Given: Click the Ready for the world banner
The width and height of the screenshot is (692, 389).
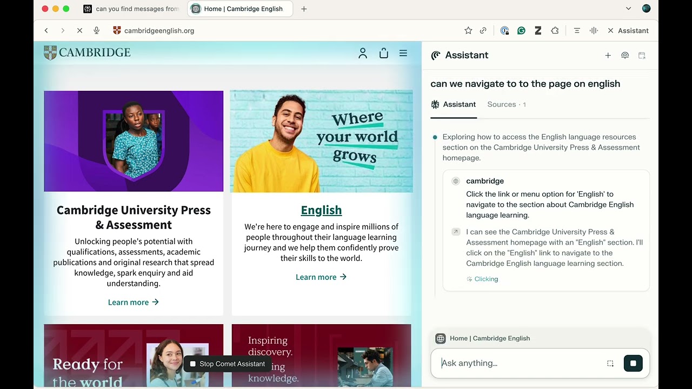Looking at the screenshot, I should [x=134, y=356].
